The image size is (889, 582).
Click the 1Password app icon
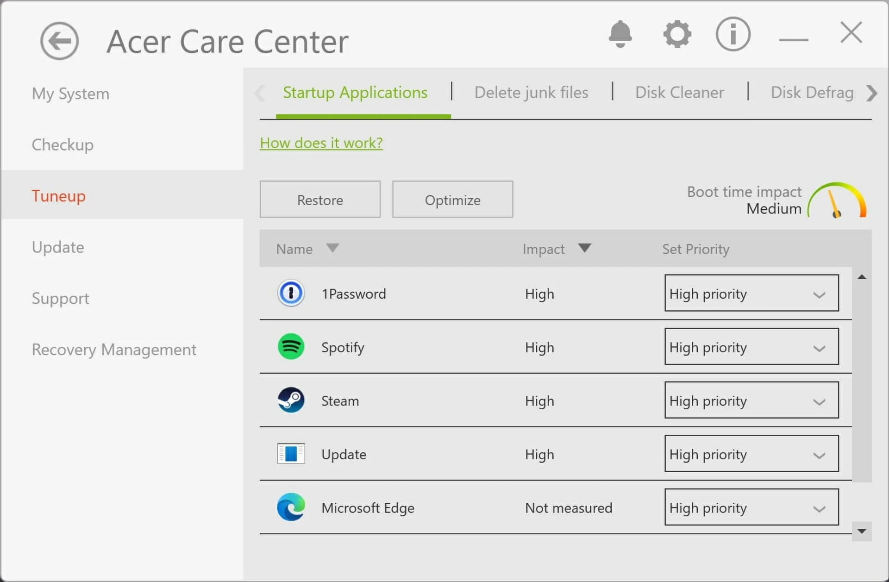click(291, 293)
